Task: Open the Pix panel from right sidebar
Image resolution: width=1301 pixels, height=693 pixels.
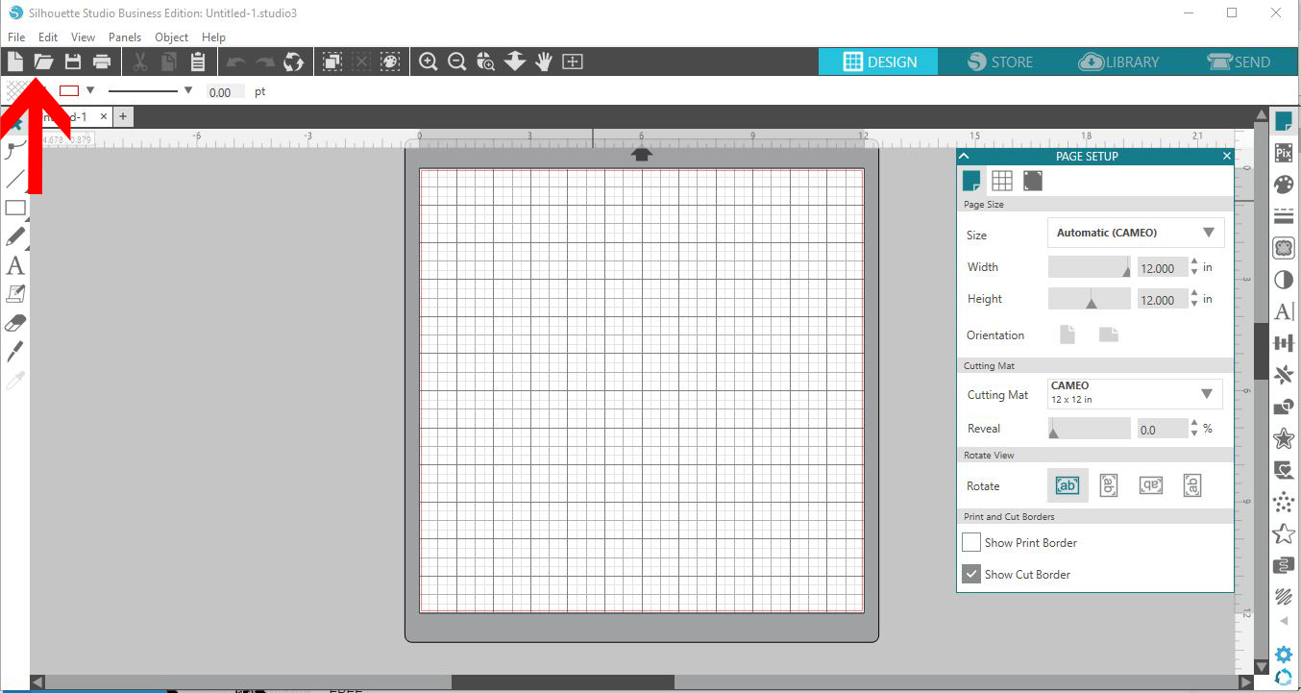Action: 1283,153
